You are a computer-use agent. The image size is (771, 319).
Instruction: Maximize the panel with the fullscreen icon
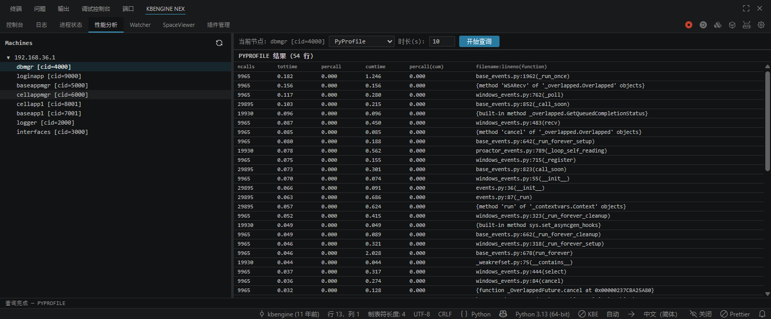tap(746, 8)
